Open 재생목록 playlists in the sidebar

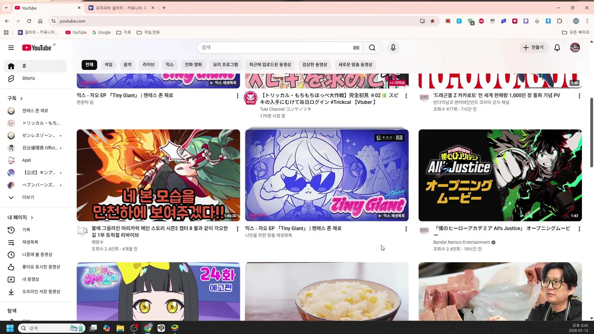35,242
